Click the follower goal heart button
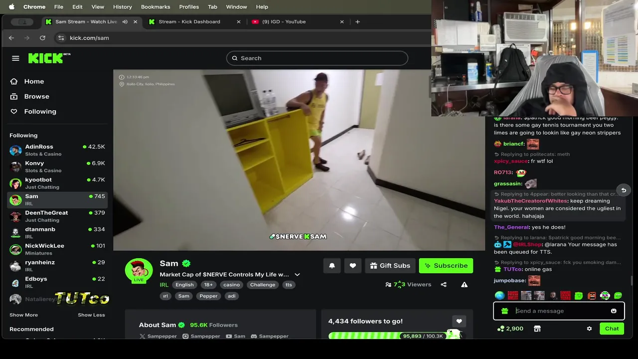This screenshot has height=359, width=638. 459,321
